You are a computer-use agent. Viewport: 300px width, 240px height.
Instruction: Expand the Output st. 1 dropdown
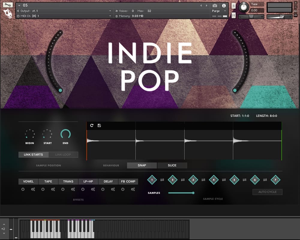point(110,11)
